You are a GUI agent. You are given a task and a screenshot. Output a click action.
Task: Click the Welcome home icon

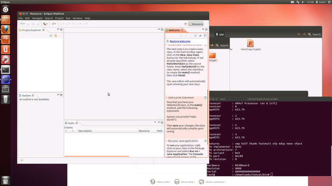tap(181, 36)
